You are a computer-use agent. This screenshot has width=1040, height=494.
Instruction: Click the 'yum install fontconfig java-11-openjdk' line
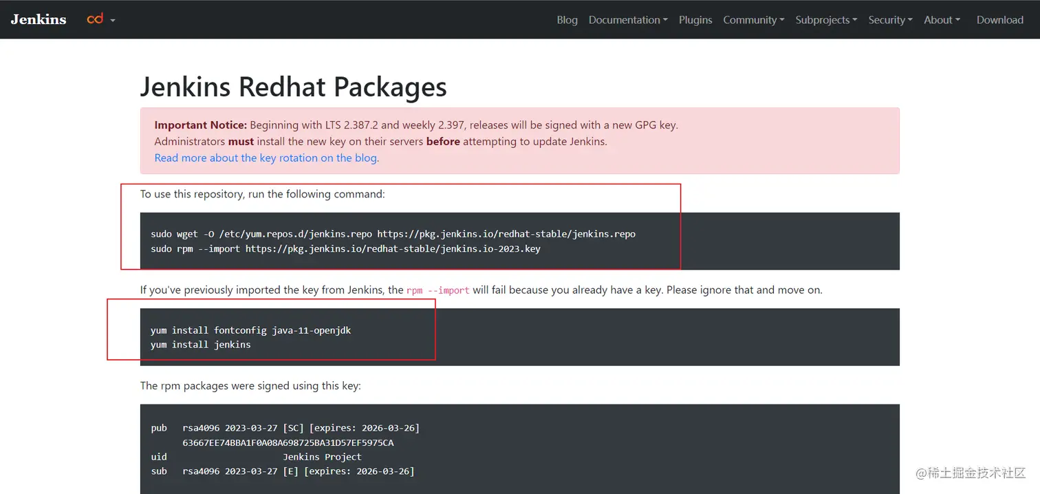251,330
